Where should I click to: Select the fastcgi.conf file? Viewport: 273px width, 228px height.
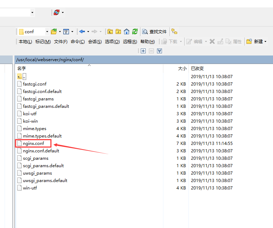[x=35, y=84]
